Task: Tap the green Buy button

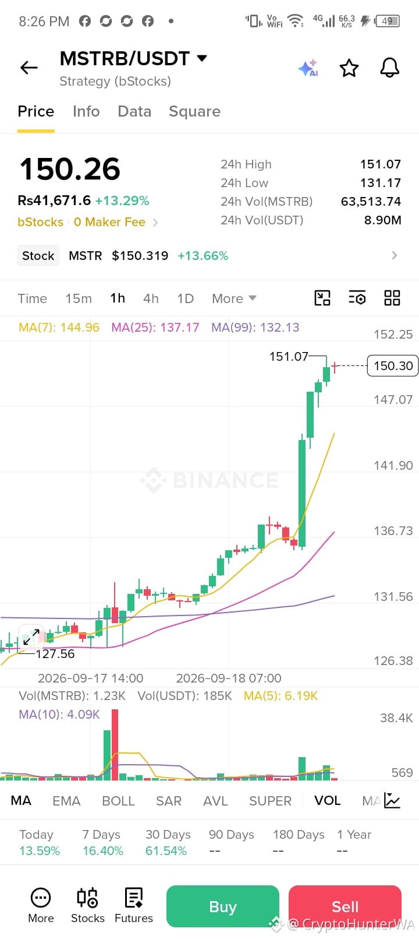Action: click(223, 906)
